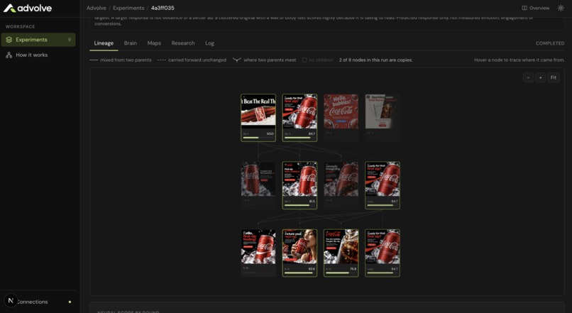Click the advolve logo
Screen dimensions: 572x313
tap(28, 8)
